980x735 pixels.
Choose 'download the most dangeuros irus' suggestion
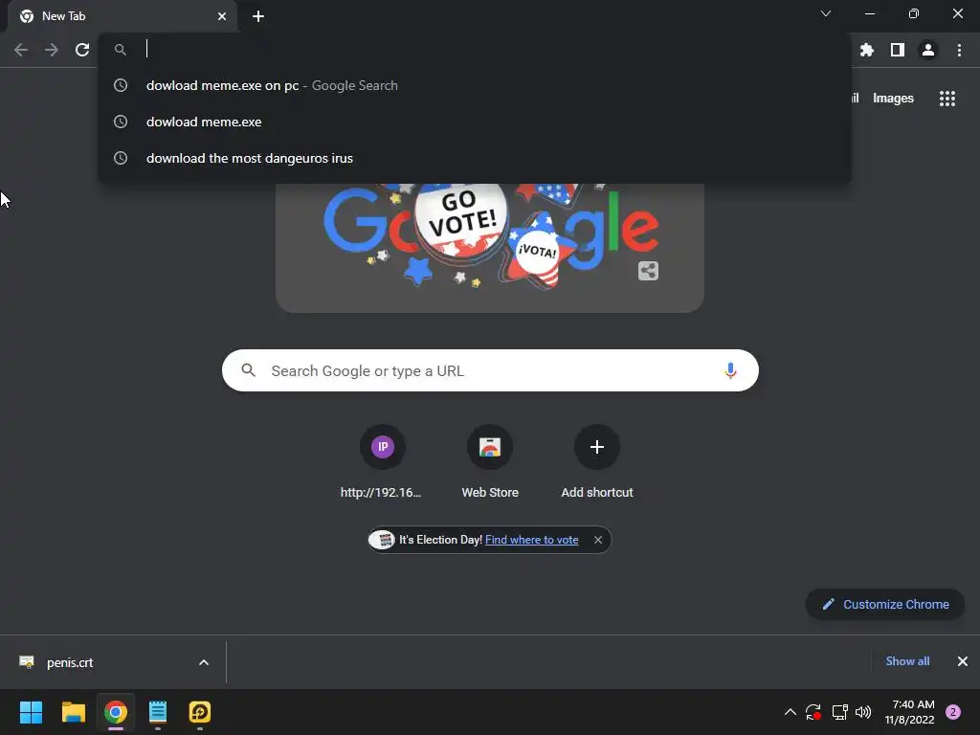[475, 158]
